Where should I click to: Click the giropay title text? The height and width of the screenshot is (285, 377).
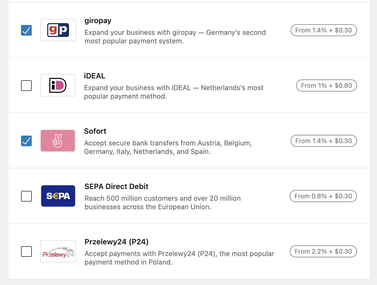tap(98, 21)
